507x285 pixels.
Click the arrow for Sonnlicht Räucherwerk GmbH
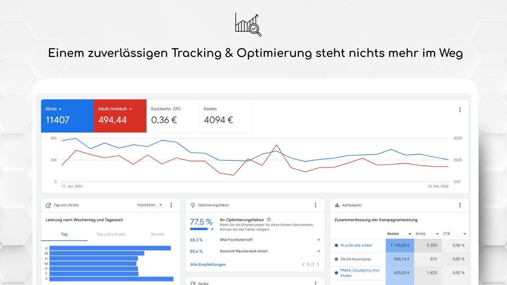click(318, 251)
